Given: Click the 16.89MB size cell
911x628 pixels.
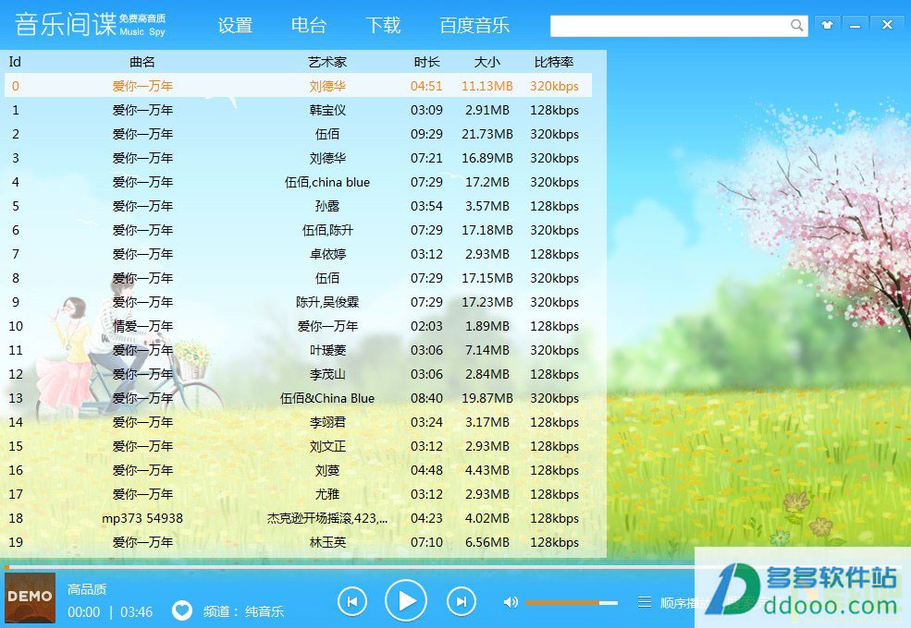Looking at the screenshot, I should tap(486, 158).
